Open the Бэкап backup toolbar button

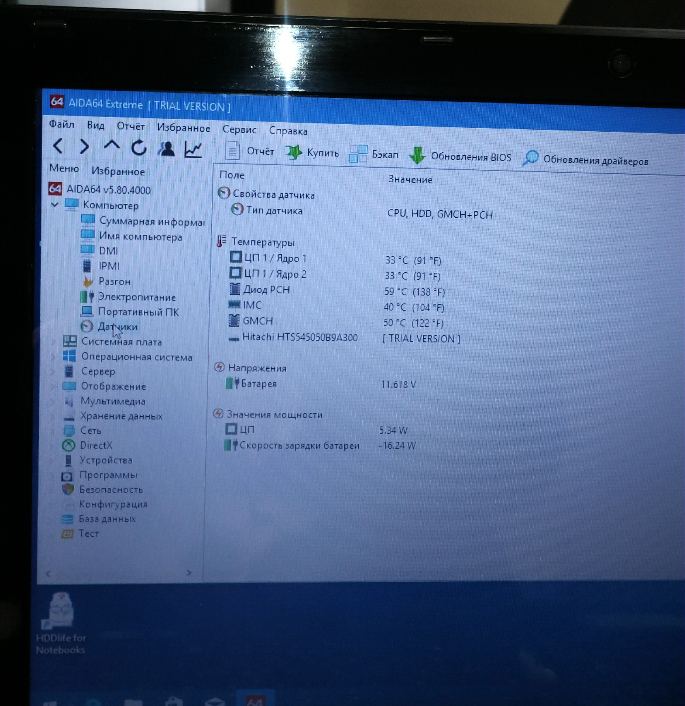(374, 154)
